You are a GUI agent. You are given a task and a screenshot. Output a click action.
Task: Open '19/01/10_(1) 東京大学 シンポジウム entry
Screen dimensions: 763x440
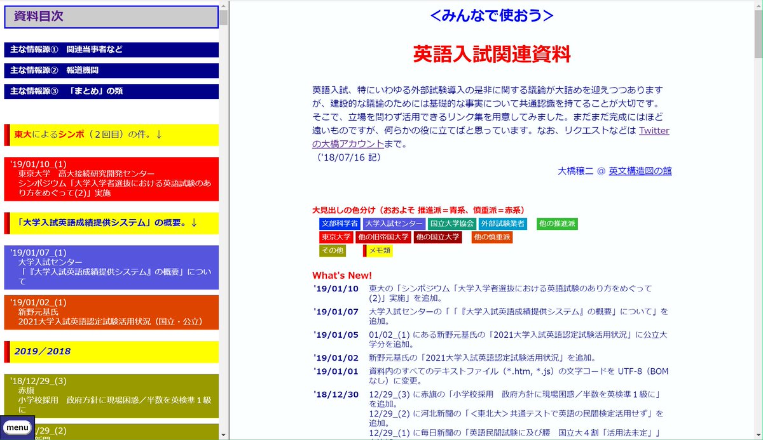[x=111, y=178]
